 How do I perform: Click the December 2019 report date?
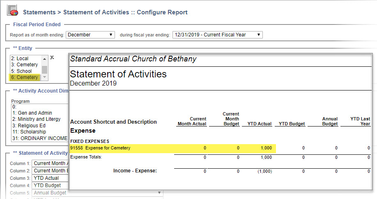pos(93,84)
